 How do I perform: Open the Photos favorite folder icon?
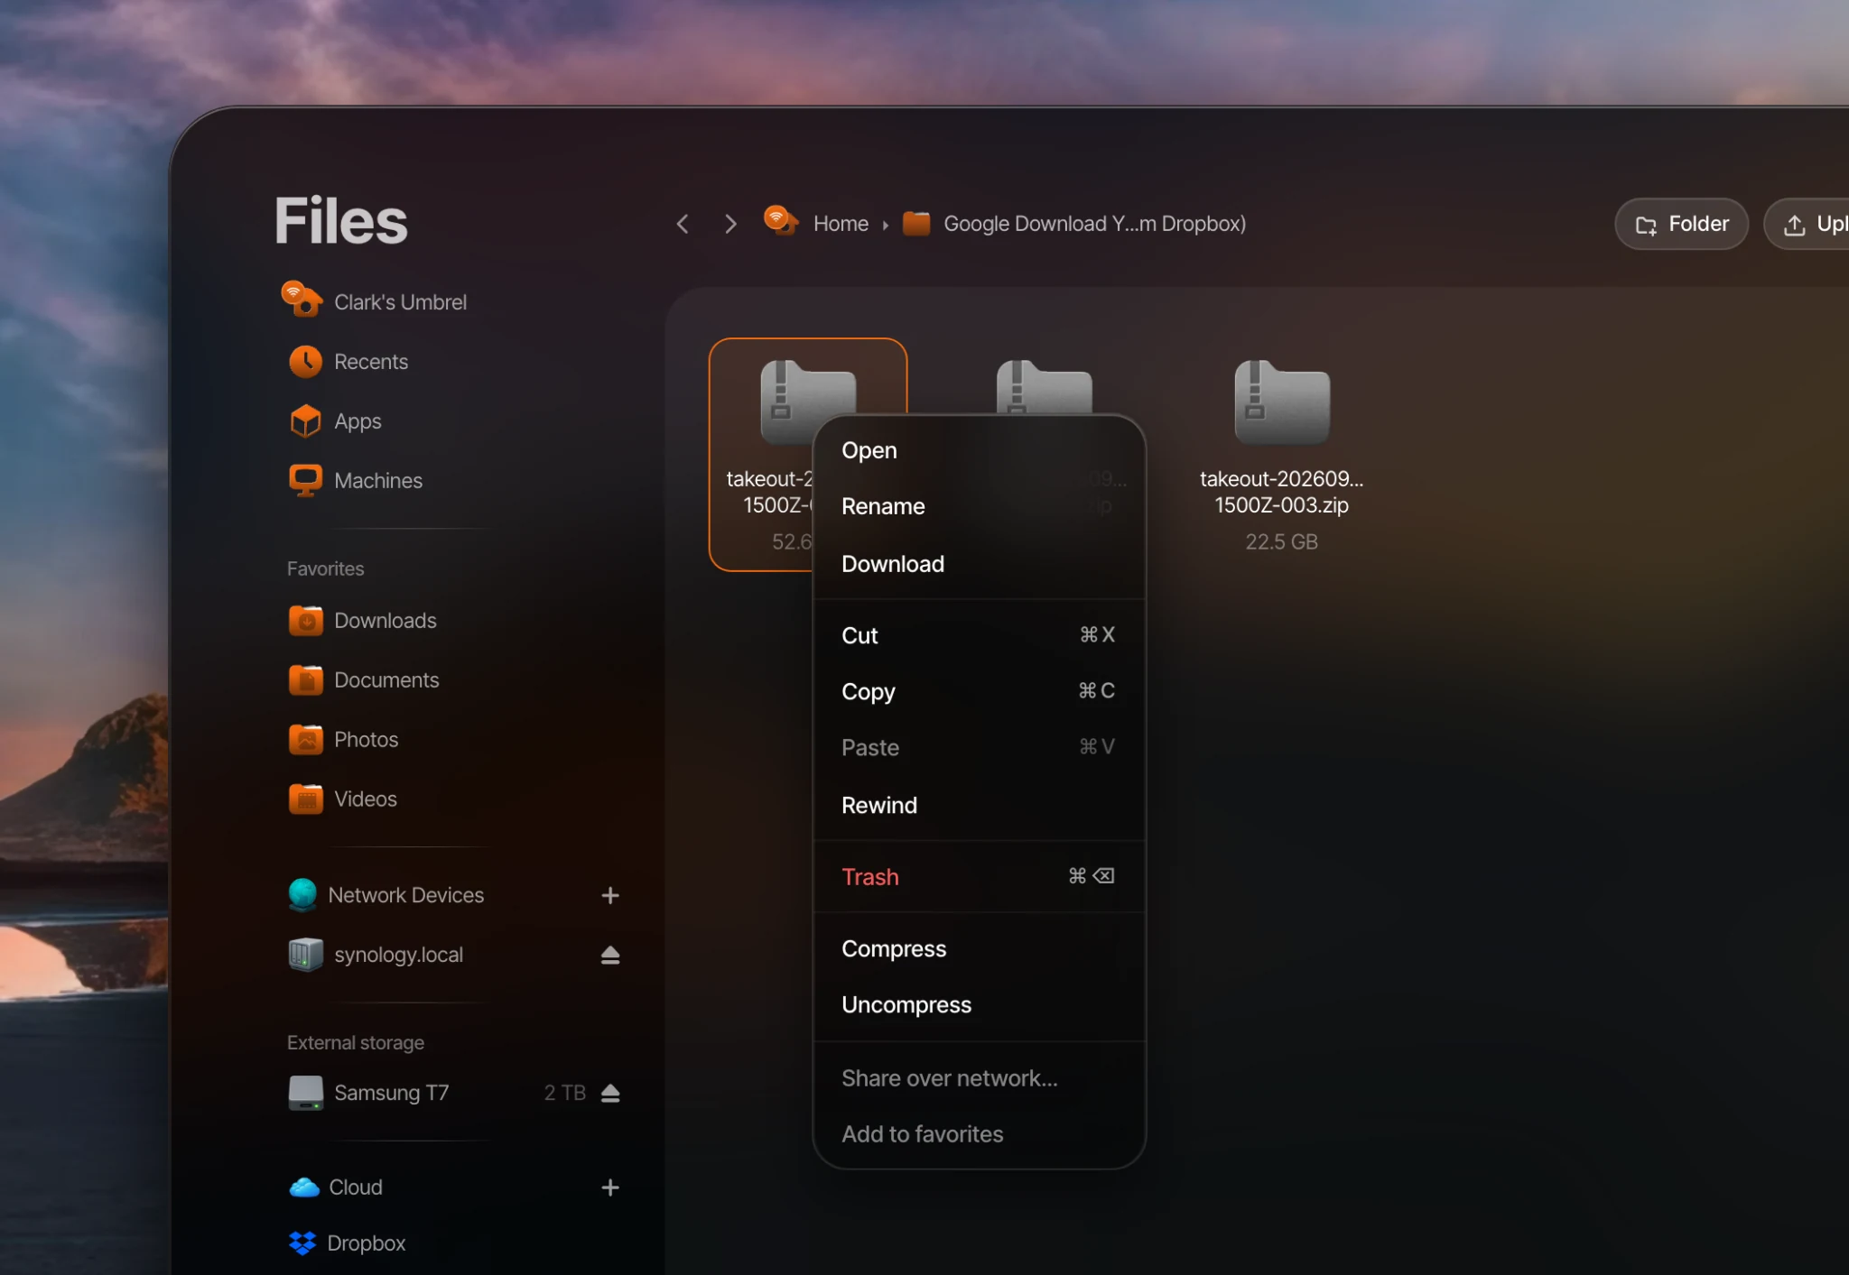point(306,739)
